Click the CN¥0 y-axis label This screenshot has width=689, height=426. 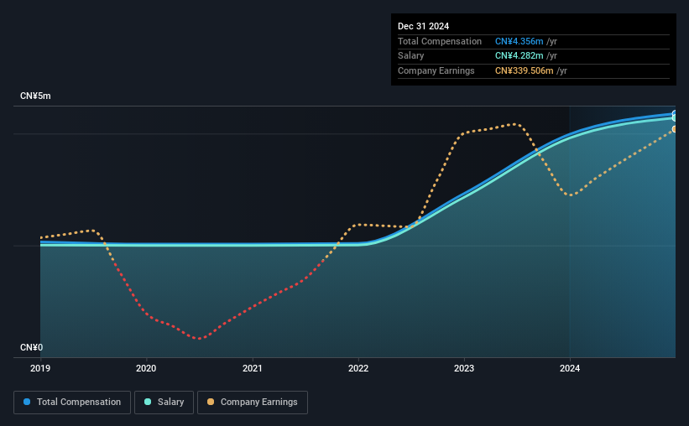click(32, 347)
